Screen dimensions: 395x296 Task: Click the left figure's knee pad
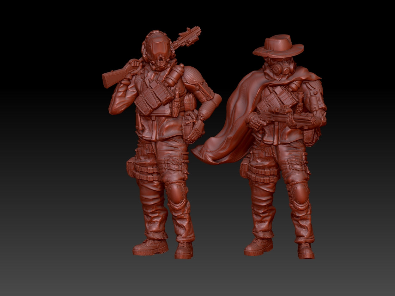tap(175, 192)
